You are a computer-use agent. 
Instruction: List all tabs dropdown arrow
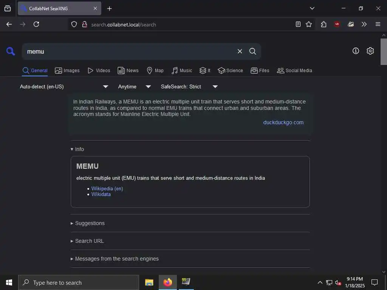312,8
